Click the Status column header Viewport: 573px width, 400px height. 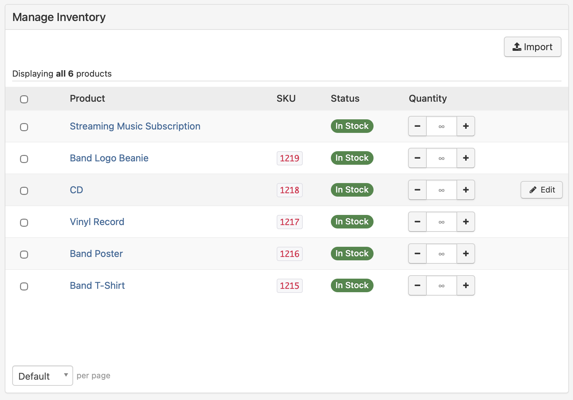[x=345, y=98]
